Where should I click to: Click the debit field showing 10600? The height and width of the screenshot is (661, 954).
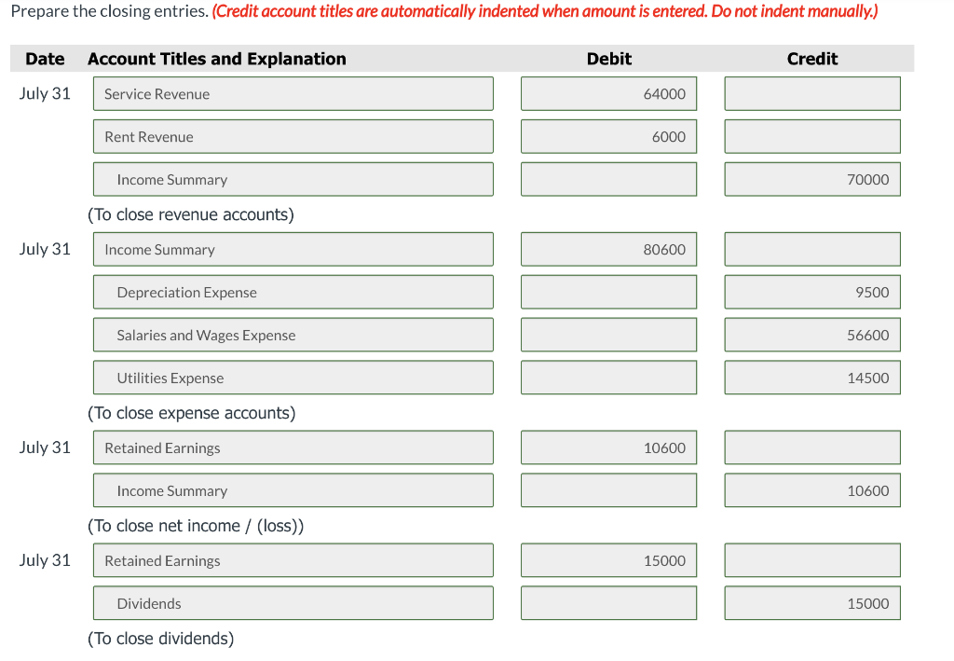point(608,448)
